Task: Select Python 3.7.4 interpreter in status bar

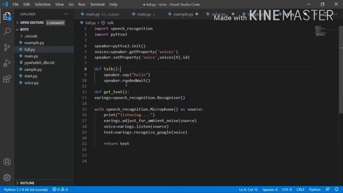Action: (26, 189)
